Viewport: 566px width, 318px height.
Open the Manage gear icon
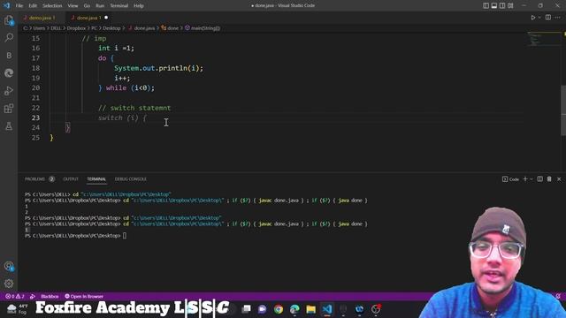[9, 284]
